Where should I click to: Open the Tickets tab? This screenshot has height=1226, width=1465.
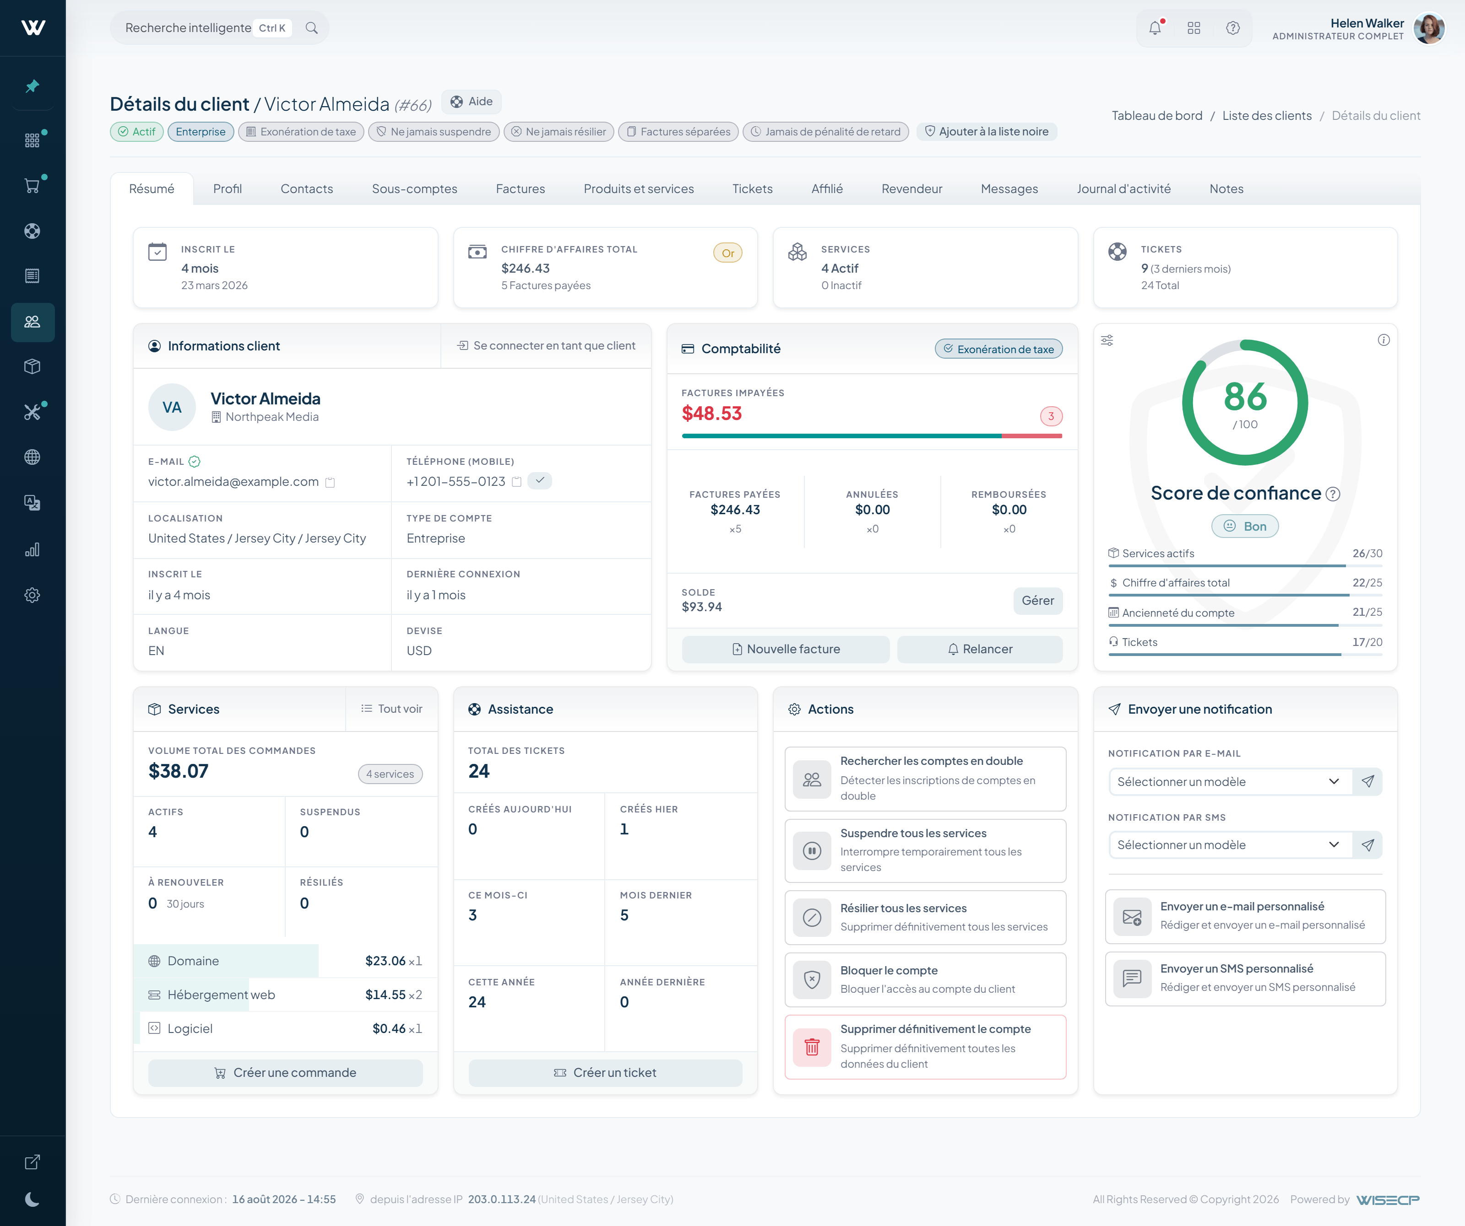(x=752, y=189)
